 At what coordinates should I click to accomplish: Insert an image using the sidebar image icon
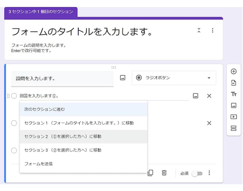click(x=234, y=106)
